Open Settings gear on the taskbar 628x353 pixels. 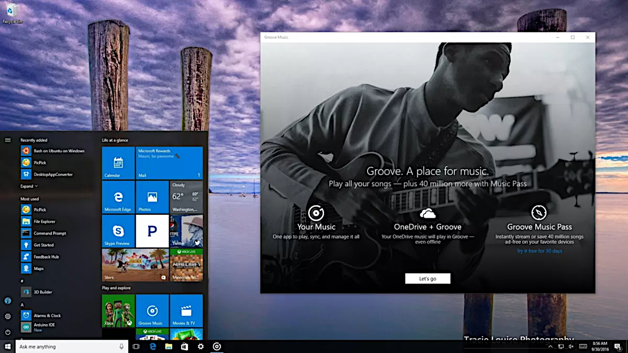tap(201, 346)
